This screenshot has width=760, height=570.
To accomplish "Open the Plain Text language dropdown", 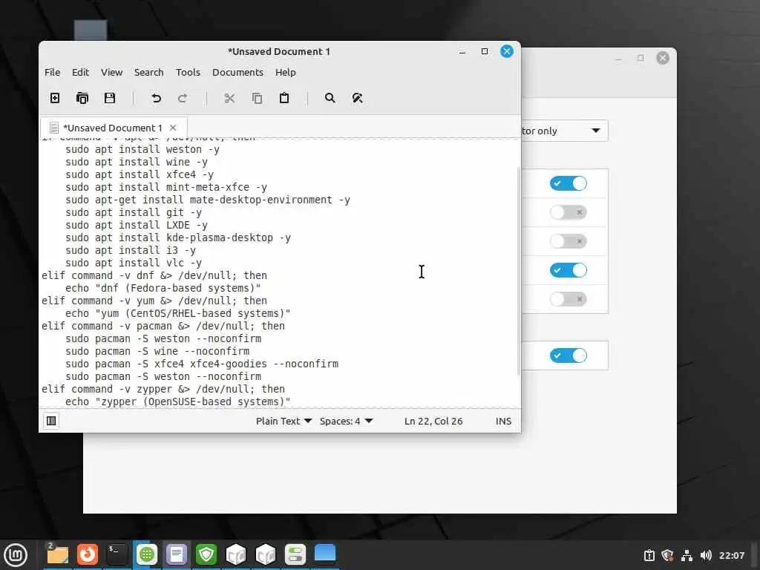I will (284, 421).
